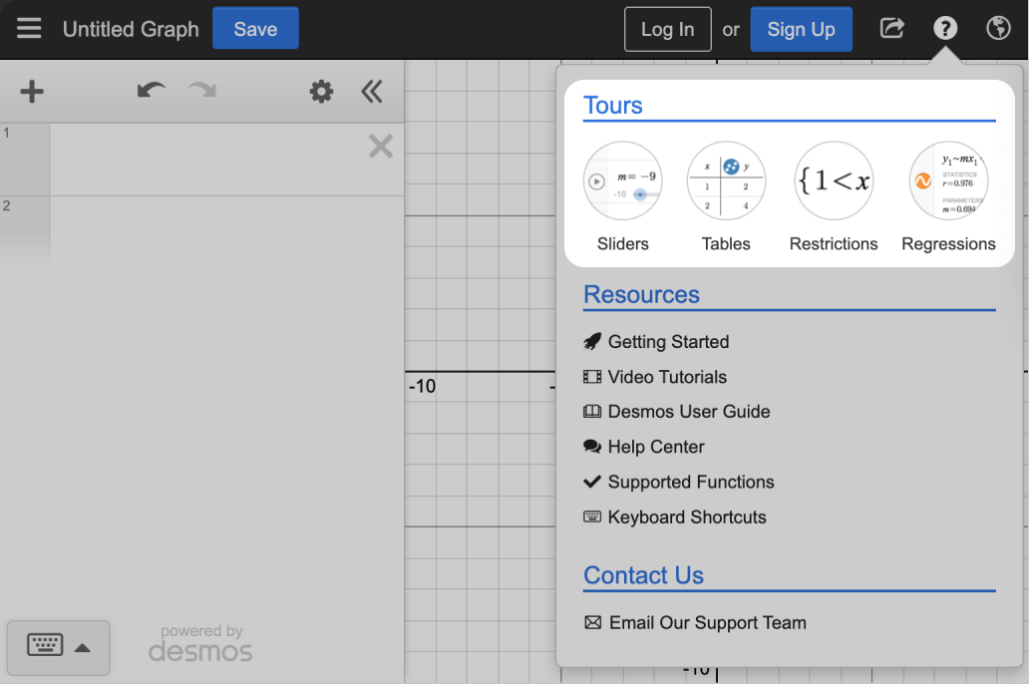Image resolution: width=1029 pixels, height=684 pixels.
Task: Start the Sliders tour
Action: [x=622, y=181]
